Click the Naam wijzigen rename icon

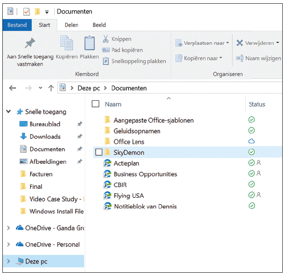[x=239, y=58]
